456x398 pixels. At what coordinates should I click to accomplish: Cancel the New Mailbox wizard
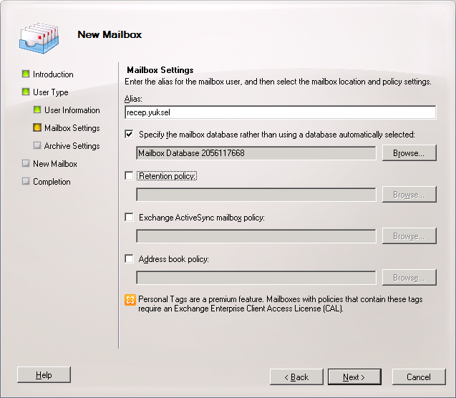[x=419, y=377]
